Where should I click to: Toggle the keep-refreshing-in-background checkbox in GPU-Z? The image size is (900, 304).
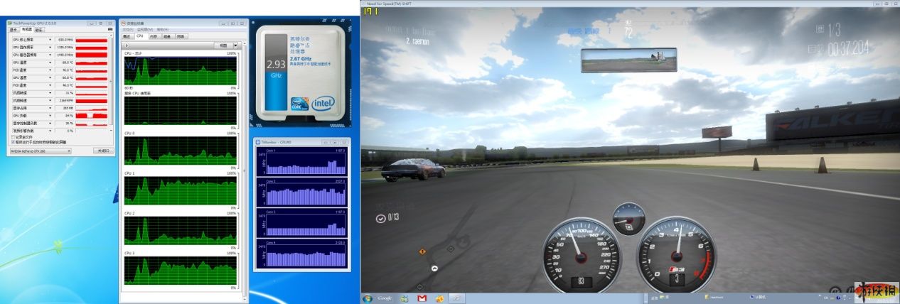[14, 142]
